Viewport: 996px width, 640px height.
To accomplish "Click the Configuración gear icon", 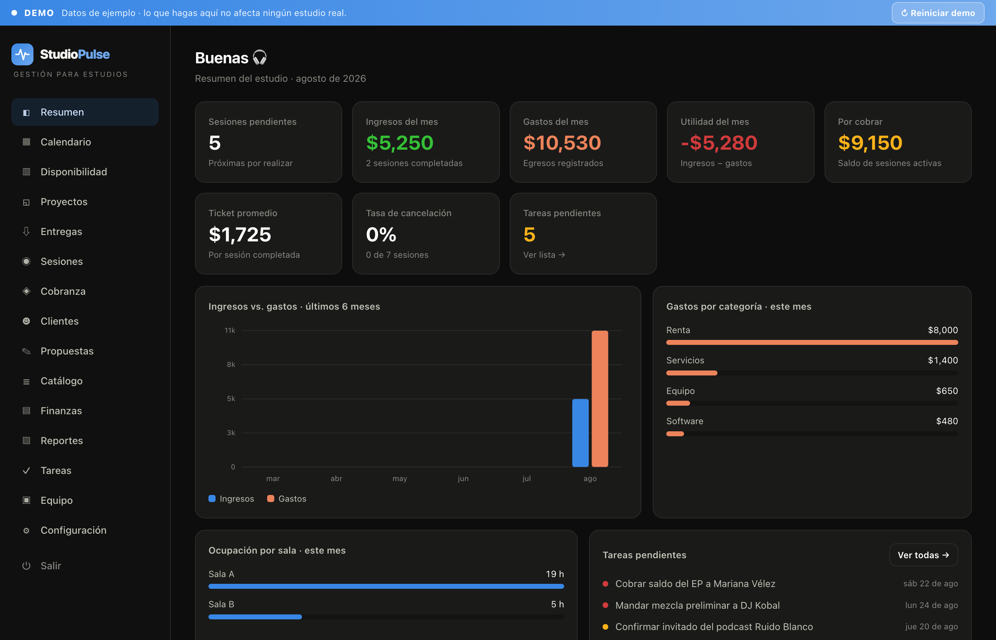I will click(x=26, y=531).
